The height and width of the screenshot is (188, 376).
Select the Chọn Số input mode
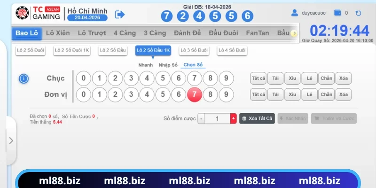193,65
